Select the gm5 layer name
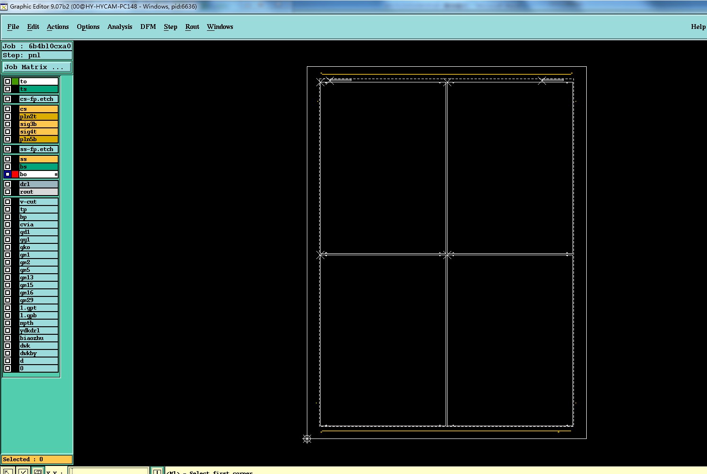This screenshot has width=707, height=474. [x=38, y=270]
